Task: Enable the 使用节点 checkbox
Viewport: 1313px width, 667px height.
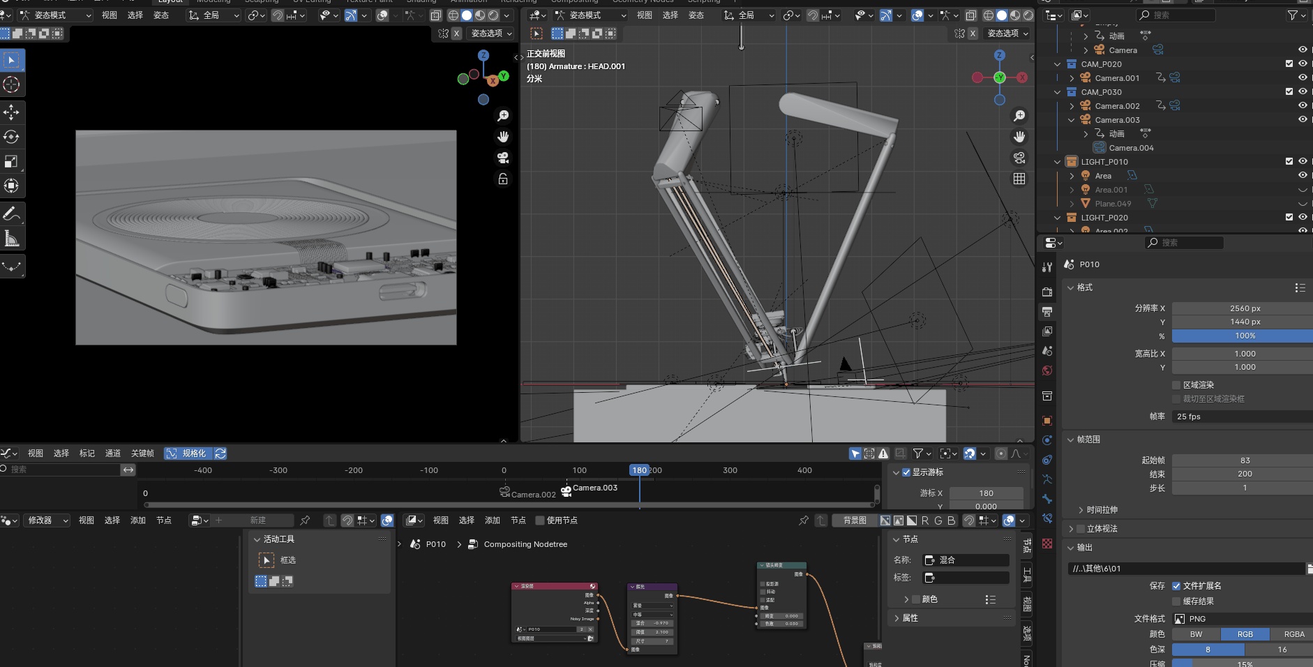Action: 539,520
